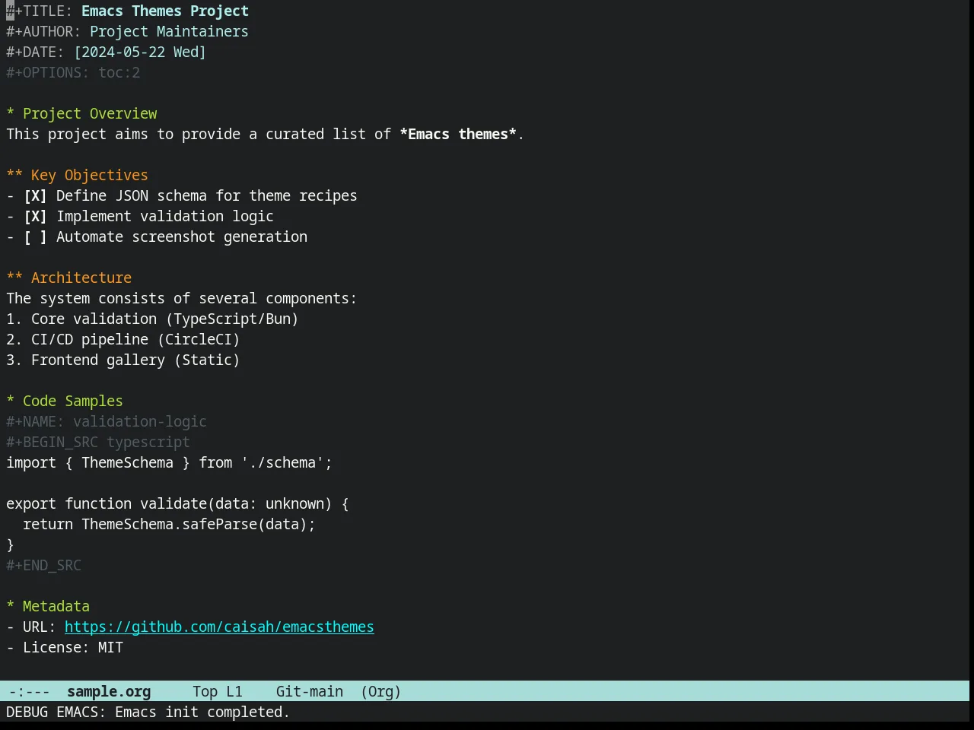Click the Project Overview heading text

coord(90,114)
